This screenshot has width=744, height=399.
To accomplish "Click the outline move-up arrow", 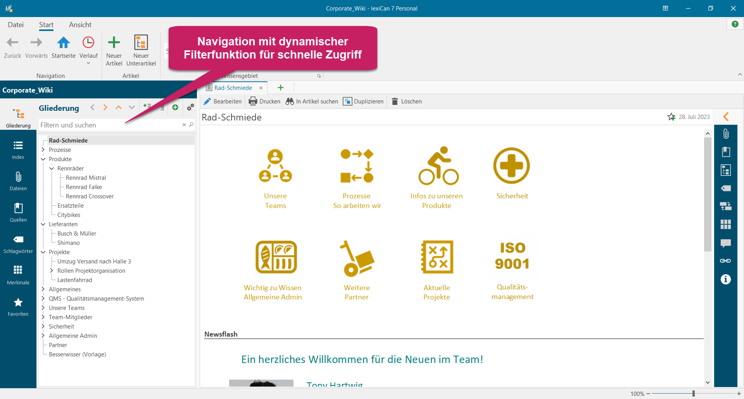I will pyautogui.click(x=119, y=107).
